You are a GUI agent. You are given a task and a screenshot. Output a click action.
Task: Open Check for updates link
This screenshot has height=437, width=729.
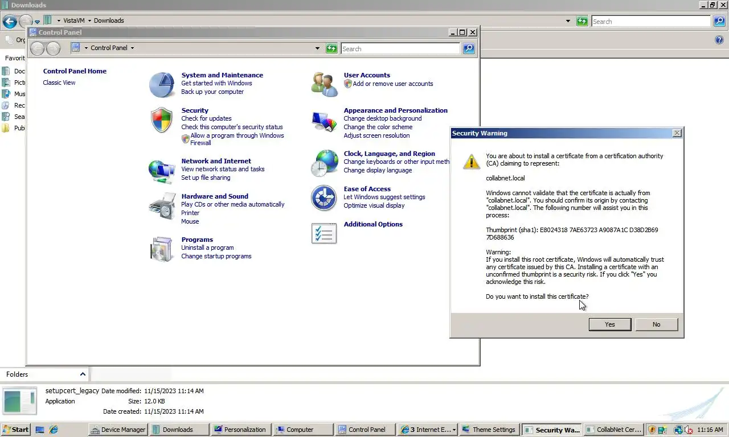206,118
